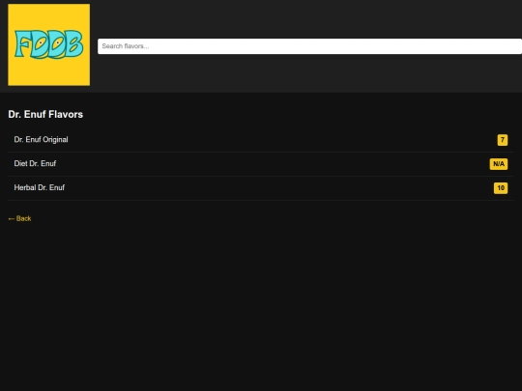522x391 pixels.
Task: Focus the Search flavors input field
Action: [309, 46]
